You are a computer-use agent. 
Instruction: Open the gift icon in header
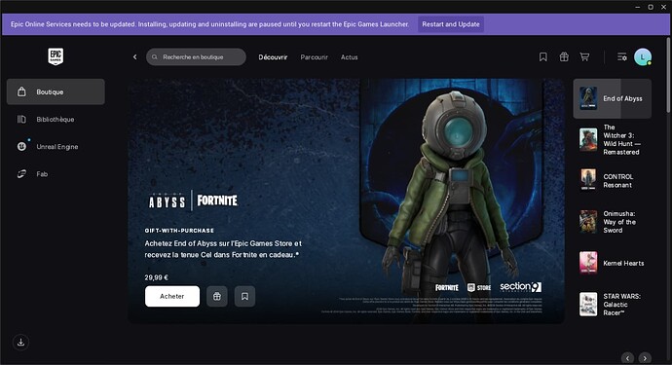564,57
